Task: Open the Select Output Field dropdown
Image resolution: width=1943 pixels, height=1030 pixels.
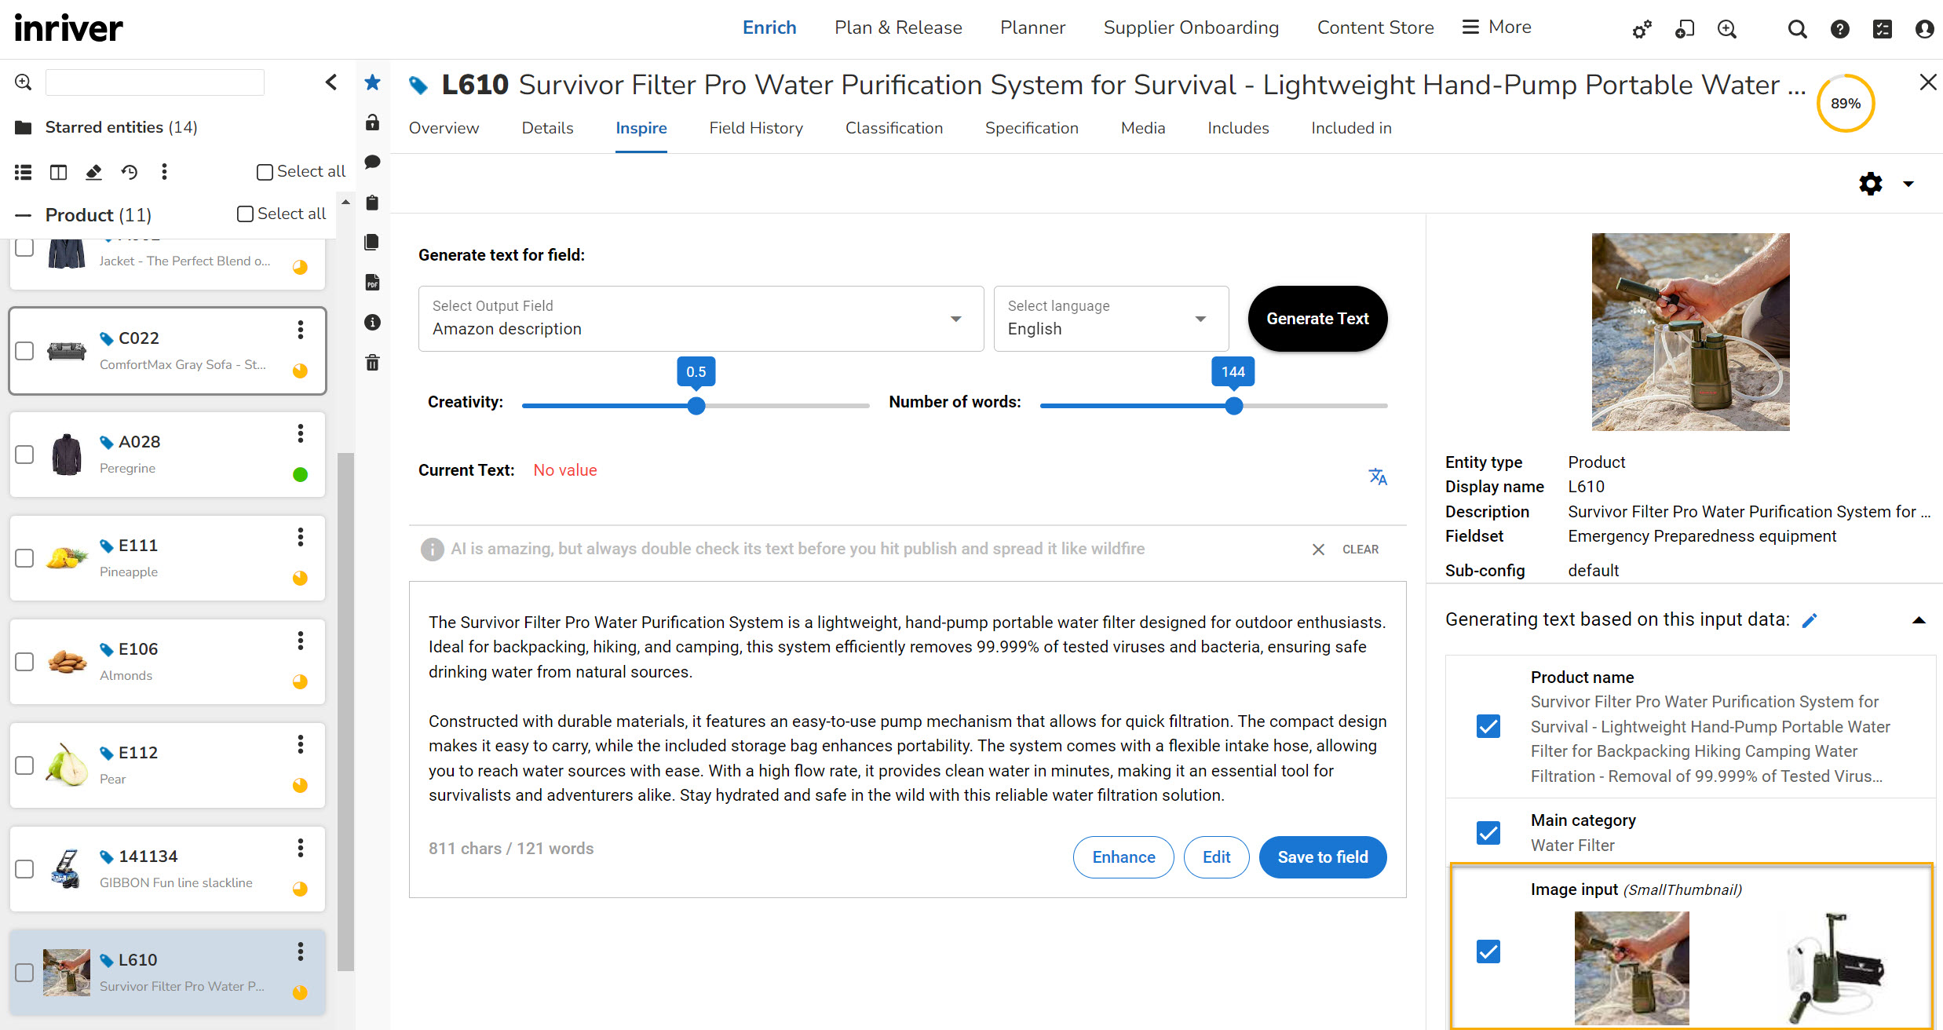Action: tap(700, 319)
